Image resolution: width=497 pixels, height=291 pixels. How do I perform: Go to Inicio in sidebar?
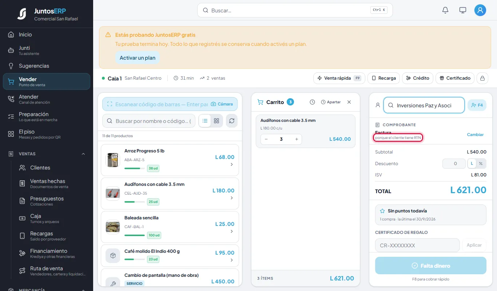(x=47, y=35)
